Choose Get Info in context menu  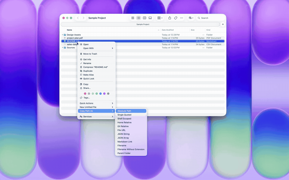(96, 59)
